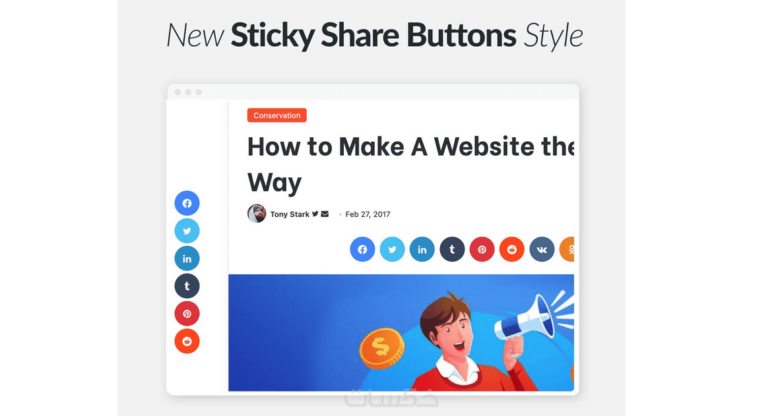
Task: Click Tony Stark's avatar picture
Action: pyautogui.click(x=257, y=214)
